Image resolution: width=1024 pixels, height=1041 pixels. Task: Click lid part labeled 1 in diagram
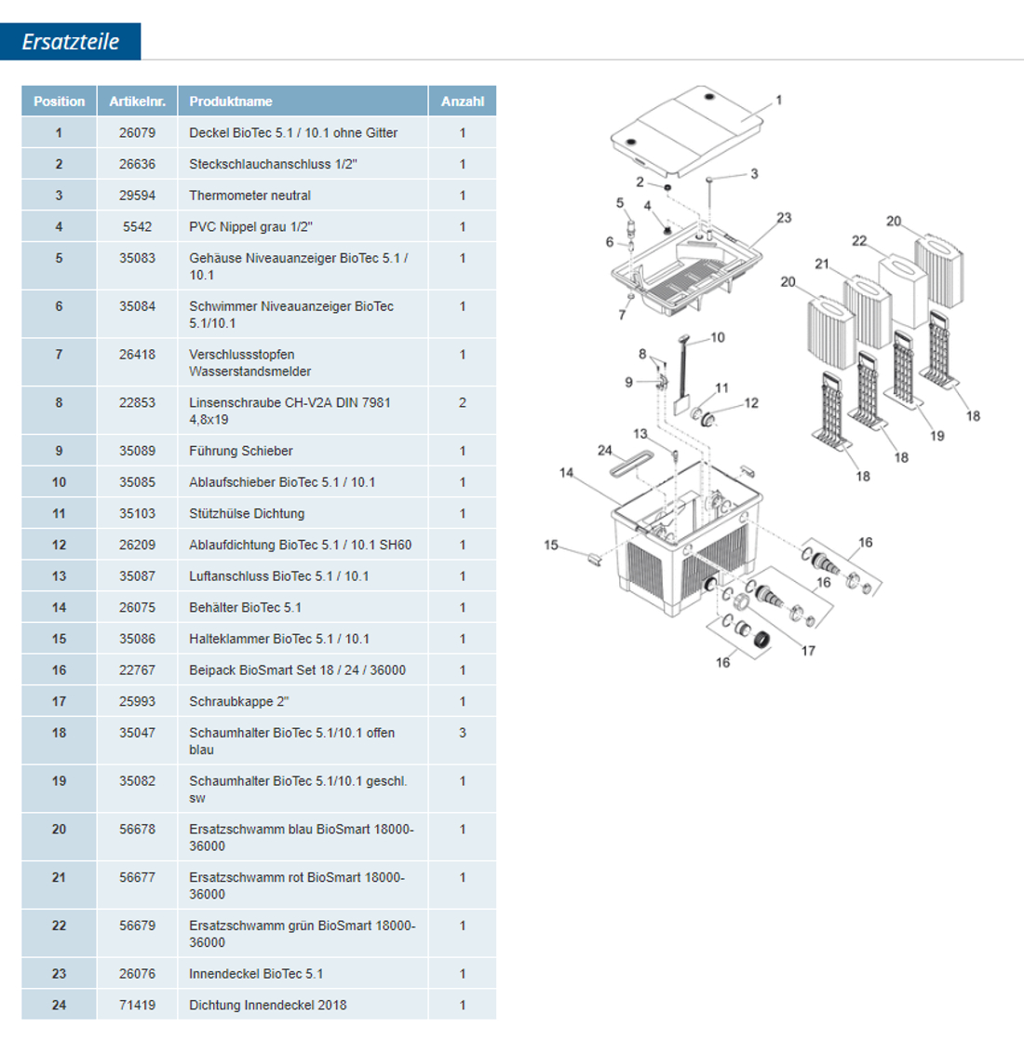[x=778, y=101]
